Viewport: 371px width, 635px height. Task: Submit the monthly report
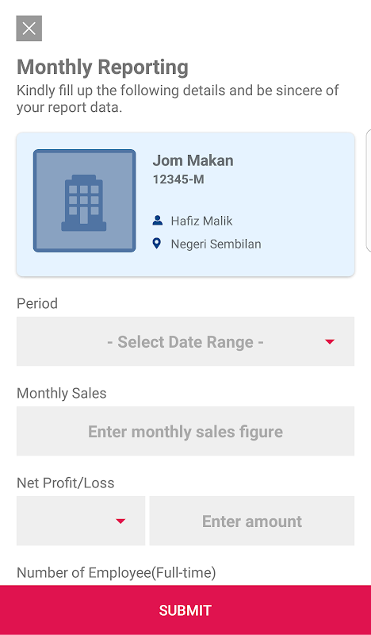pos(185,610)
